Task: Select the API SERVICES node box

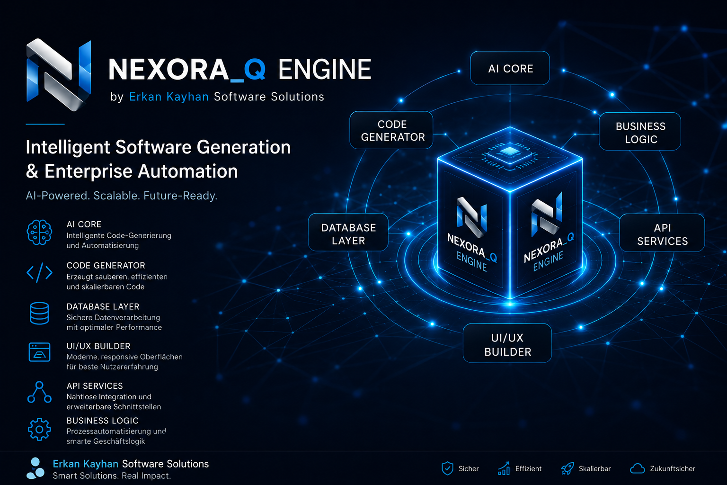Action: tap(662, 233)
